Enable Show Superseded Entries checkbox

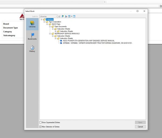coord(40,122)
